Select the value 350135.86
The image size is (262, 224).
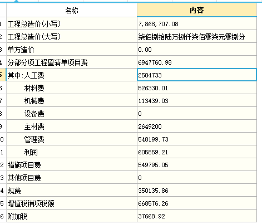[x=197, y=190]
